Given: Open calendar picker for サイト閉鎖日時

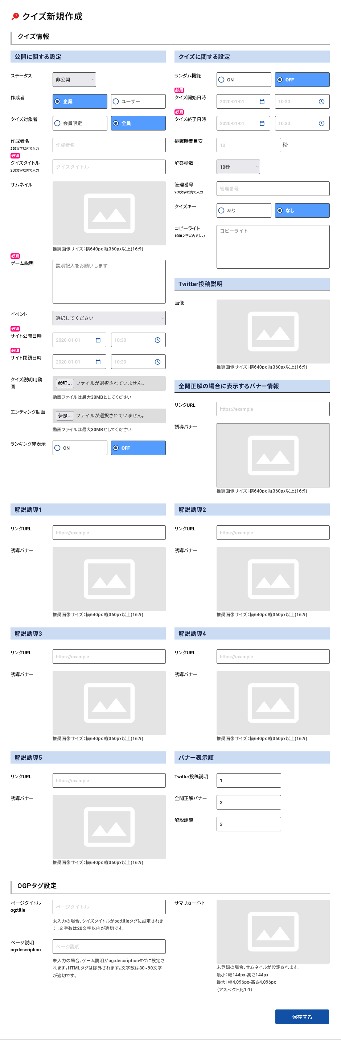Looking at the screenshot, I should [98, 362].
